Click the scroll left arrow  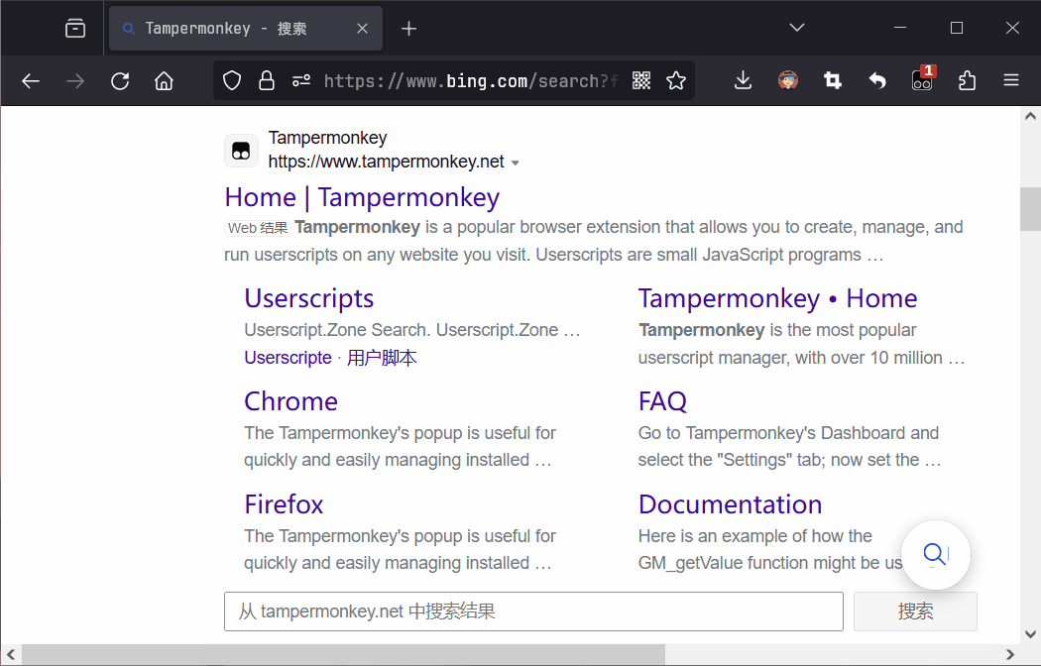point(11,655)
